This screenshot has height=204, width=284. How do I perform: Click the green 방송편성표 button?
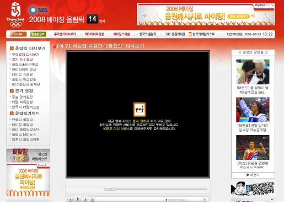coord(37,34)
